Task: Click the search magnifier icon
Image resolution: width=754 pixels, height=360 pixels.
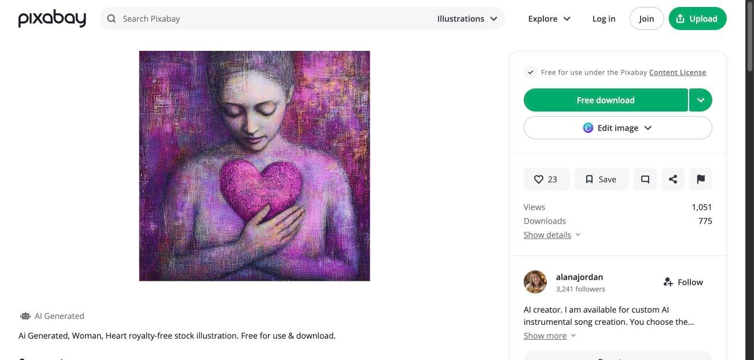Action: coord(111,18)
